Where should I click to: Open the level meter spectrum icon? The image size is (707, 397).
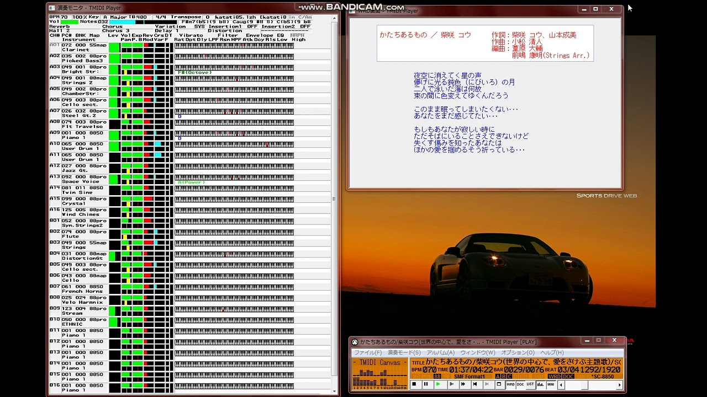tap(540, 384)
